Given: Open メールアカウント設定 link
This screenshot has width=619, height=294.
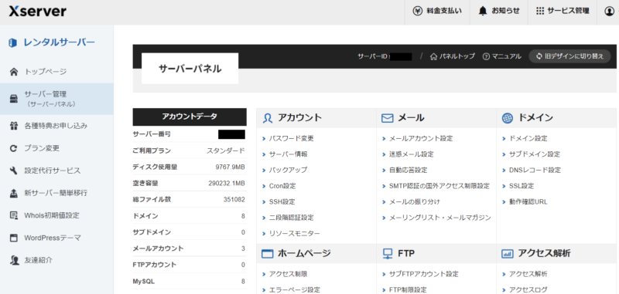Looking at the screenshot, I should click(421, 139).
